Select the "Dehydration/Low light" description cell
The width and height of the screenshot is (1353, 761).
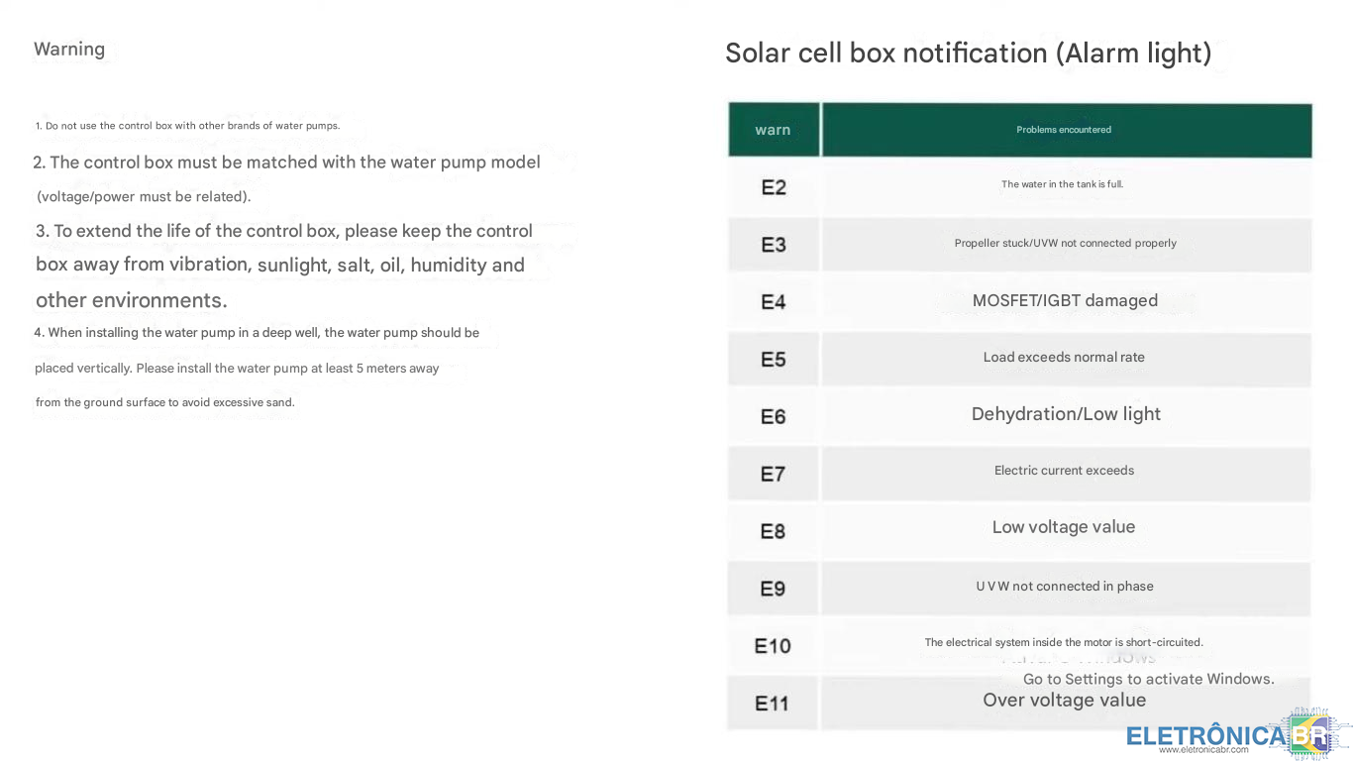click(1066, 414)
